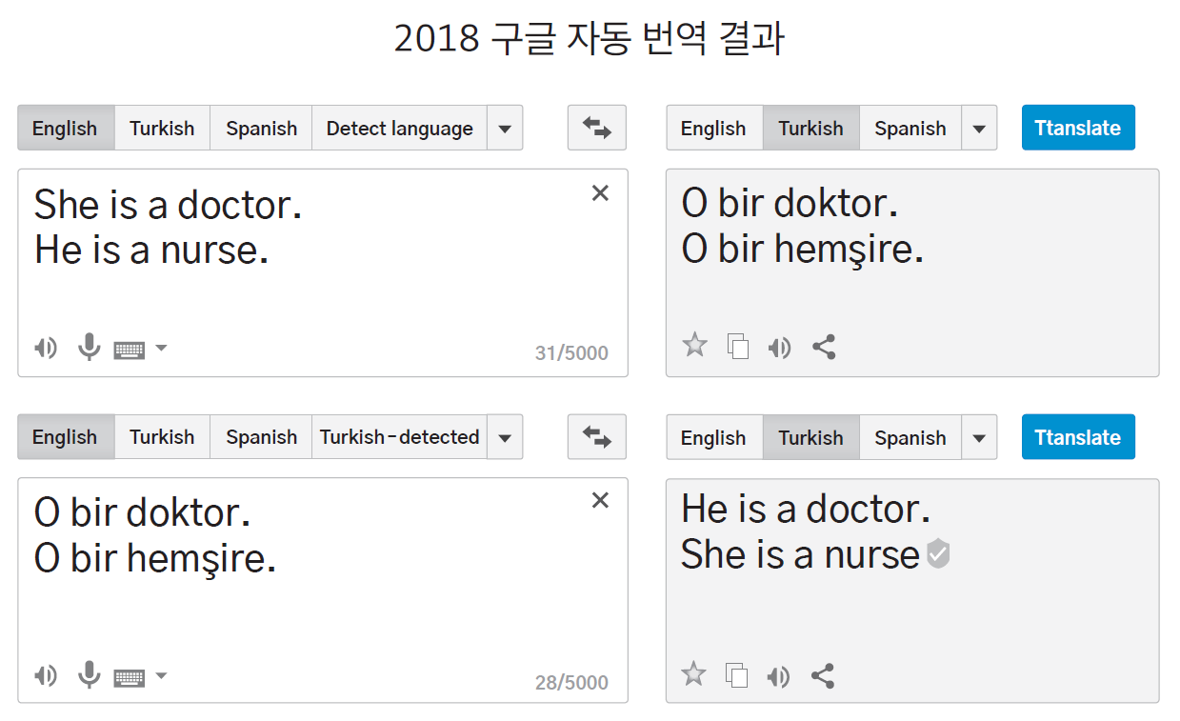The image size is (1180, 721).
Task: Select Spanish source tab in the top row
Action: (261, 128)
